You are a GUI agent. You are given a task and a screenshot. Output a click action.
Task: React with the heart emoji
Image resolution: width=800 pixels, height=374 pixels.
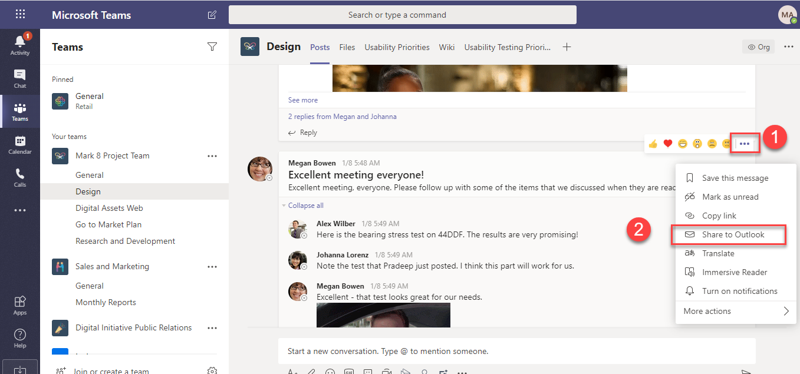pyautogui.click(x=668, y=143)
